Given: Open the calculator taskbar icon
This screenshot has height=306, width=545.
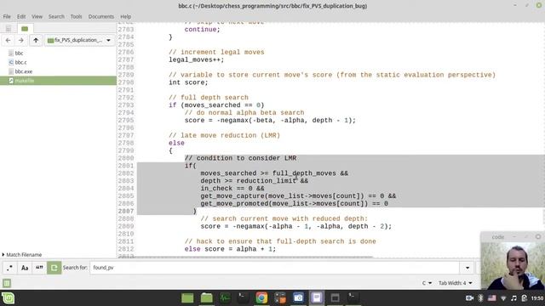Looking at the screenshot, I should pos(280,298).
